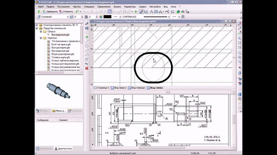Activate the highlighted graphic line sketch tool
The height and width of the screenshot is (155, 277).
141,12
